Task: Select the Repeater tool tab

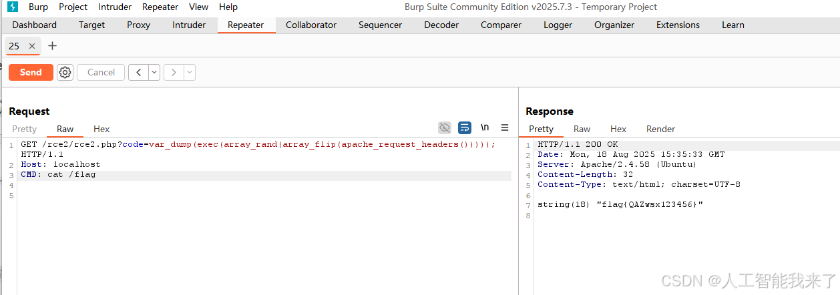Action: tap(246, 25)
